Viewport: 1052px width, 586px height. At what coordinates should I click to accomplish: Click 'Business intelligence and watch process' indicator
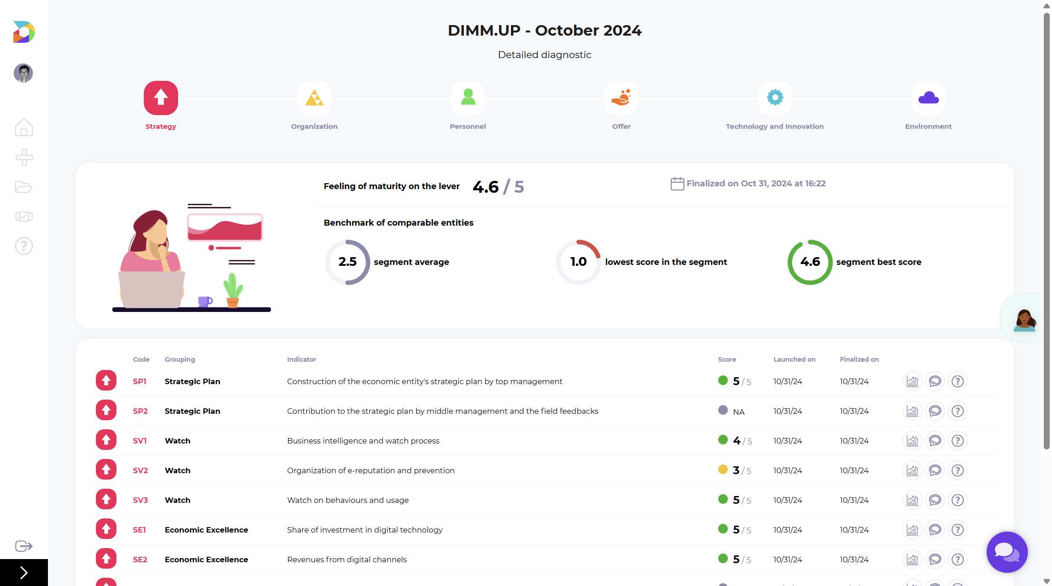pos(363,441)
